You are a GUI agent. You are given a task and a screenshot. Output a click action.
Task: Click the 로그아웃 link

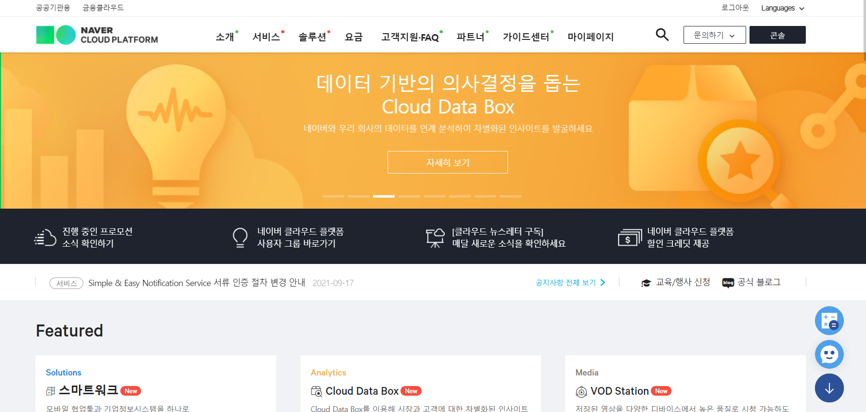[x=735, y=8]
